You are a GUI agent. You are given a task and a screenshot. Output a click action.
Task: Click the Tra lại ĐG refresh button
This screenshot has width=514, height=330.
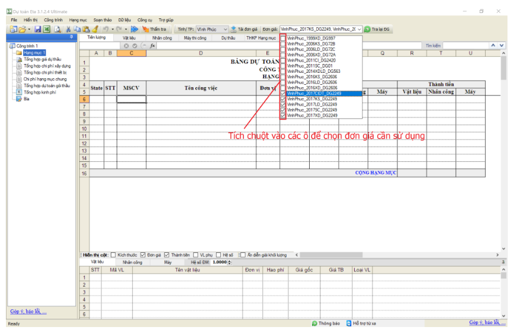(x=377, y=29)
